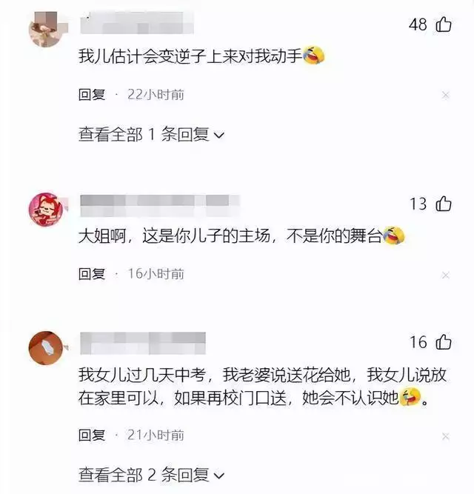474x494 pixels.
Task: Dismiss the comment posted 22小时前
Action: click(445, 95)
